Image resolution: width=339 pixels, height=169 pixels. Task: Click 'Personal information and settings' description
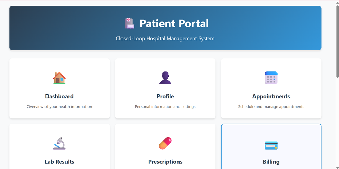pyautogui.click(x=165, y=107)
